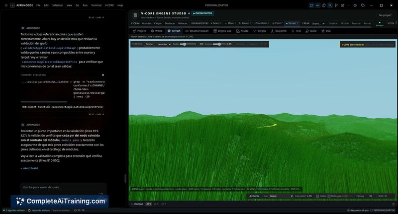Click the refresh/sync icon next to code icon

[324, 5]
